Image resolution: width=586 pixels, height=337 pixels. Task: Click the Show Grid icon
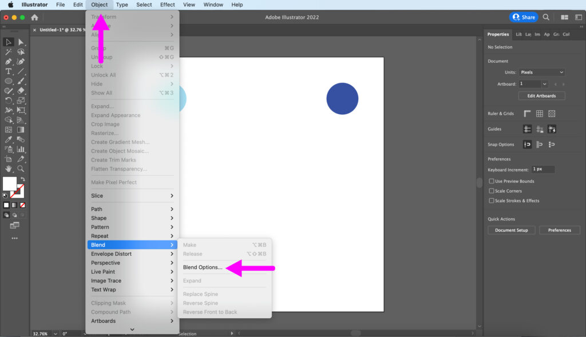[540, 114]
